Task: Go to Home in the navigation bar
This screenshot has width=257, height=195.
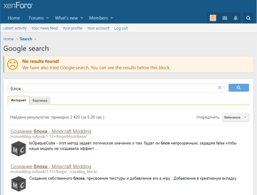Action: 14,18
